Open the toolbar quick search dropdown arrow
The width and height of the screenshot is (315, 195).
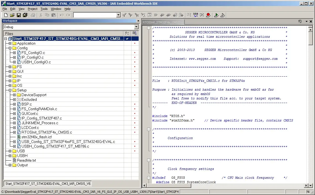click(x=119, y=15)
